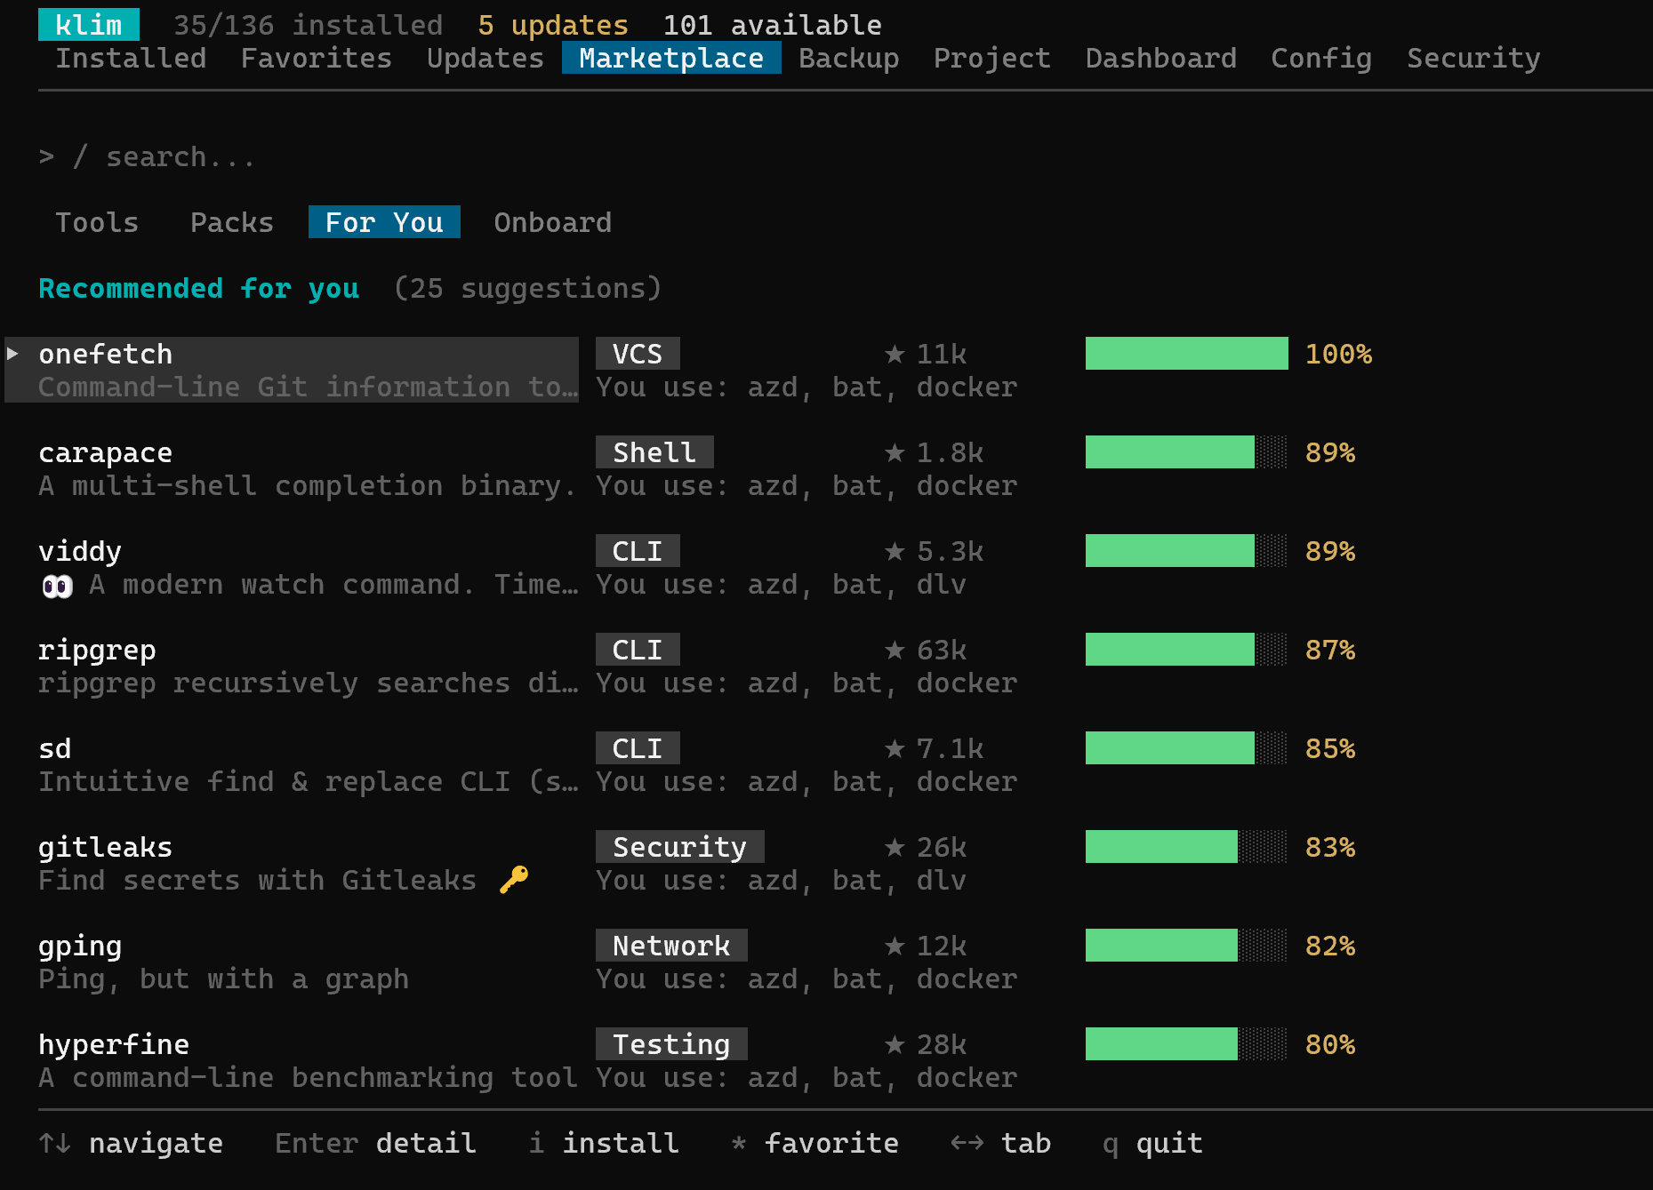
Task: Click gping's 82% match bar
Action: (x=1187, y=946)
